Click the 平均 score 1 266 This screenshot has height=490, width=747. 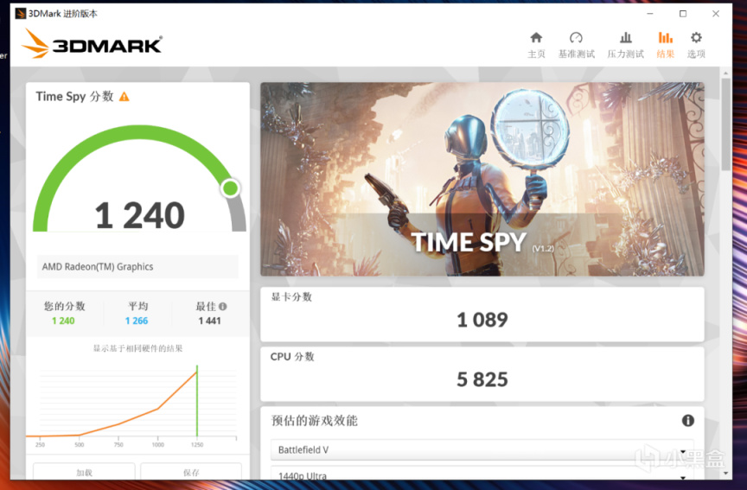(x=137, y=321)
